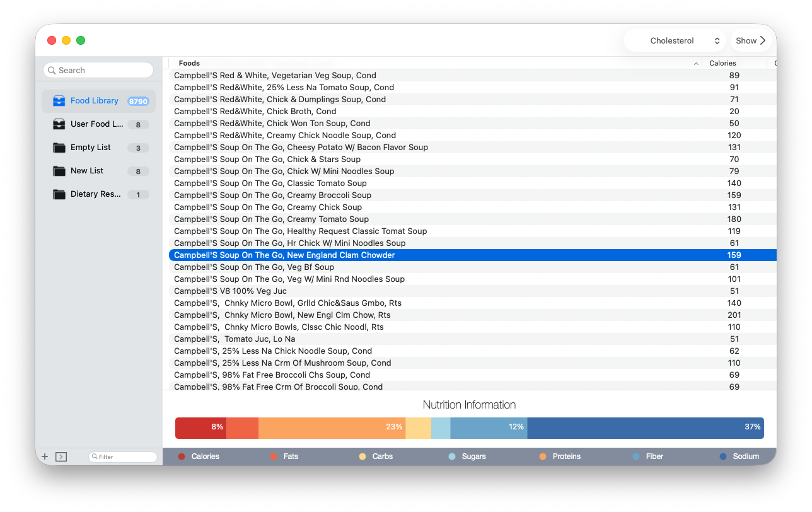Viewport: 812px width, 512px height.
Task: Click the Fats legend color dot
Action: (x=274, y=457)
